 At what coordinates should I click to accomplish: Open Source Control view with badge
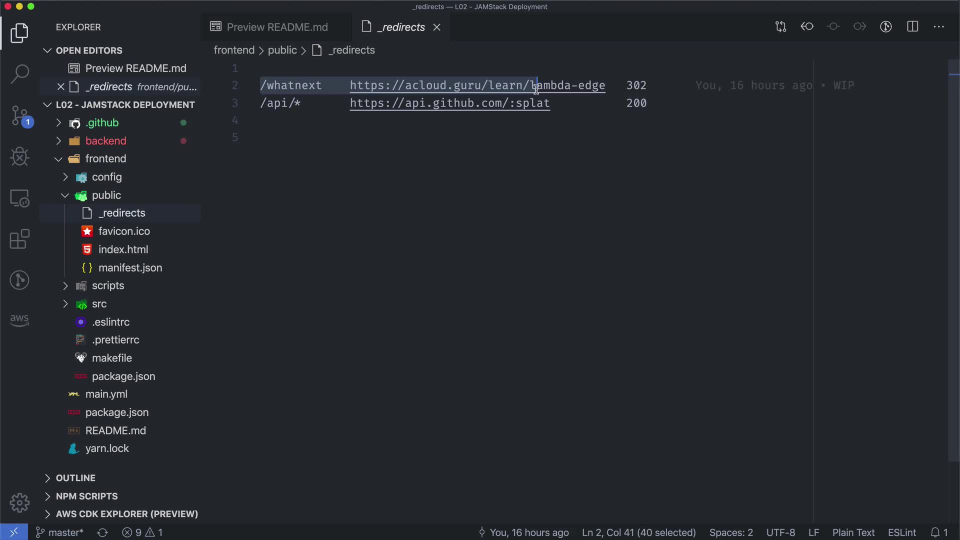point(19,115)
